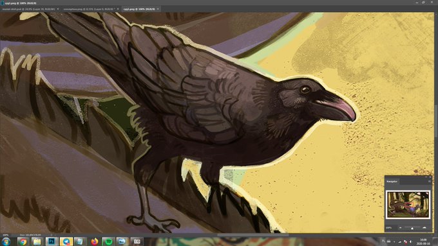Open the Firefox taskbar icon
This screenshot has width=438, height=246.
click(95, 242)
